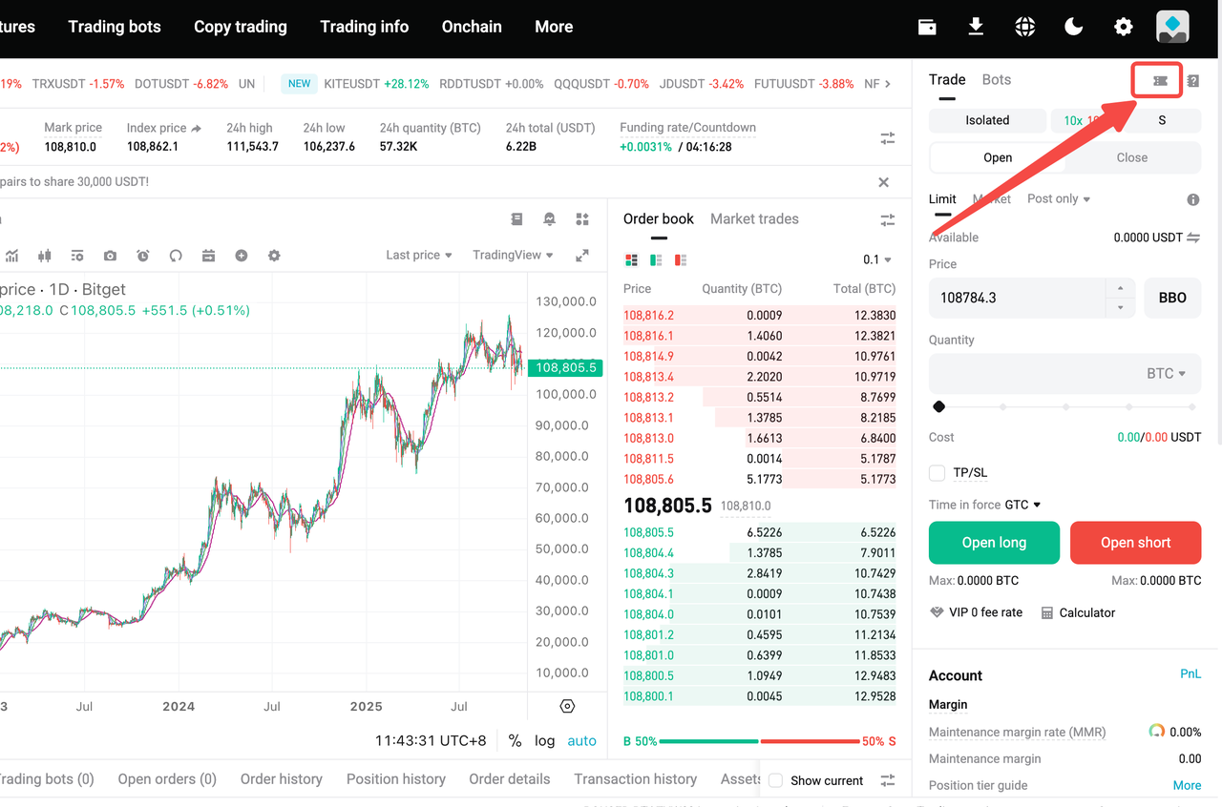
Task: Toggle the Show current checkbox
Action: [x=775, y=780]
